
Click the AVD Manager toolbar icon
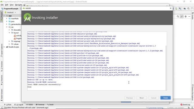176,8
